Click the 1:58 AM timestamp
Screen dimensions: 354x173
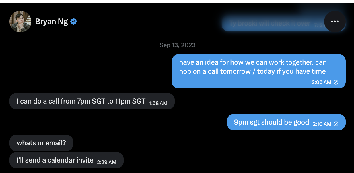coord(158,103)
